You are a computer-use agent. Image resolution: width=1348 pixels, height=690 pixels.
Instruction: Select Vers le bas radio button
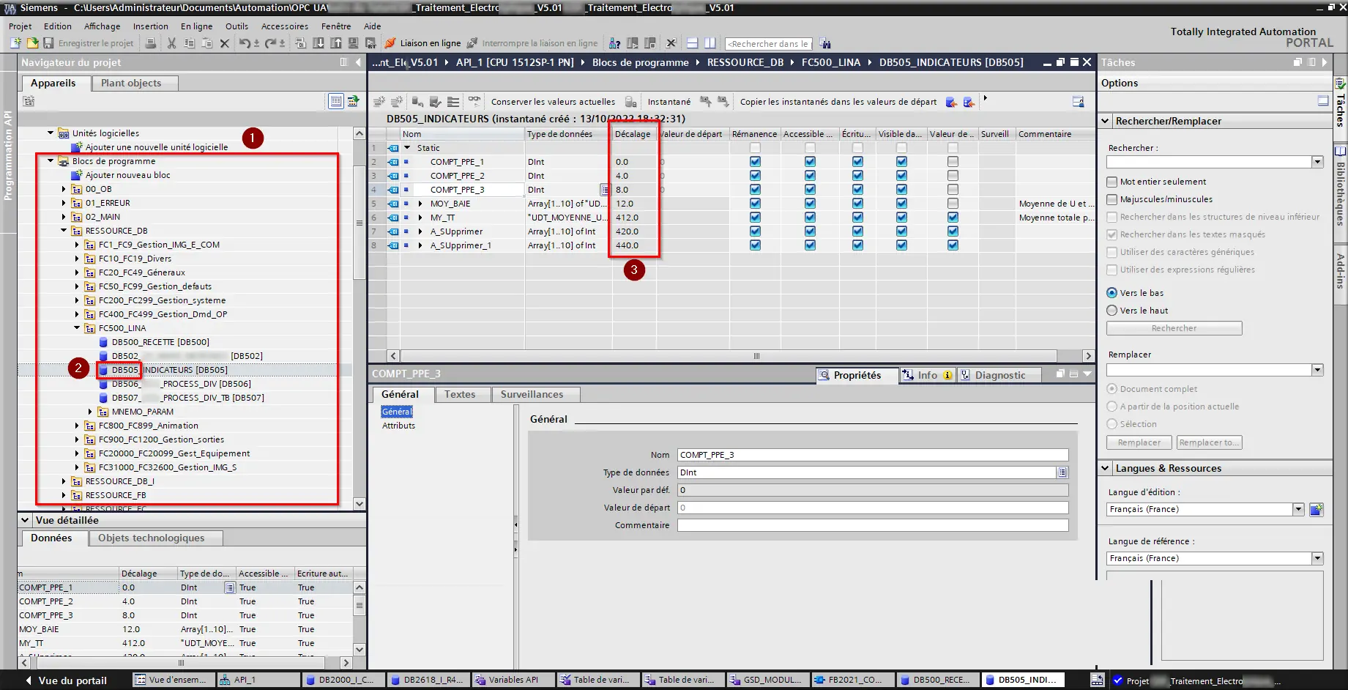(x=1112, y=293)
